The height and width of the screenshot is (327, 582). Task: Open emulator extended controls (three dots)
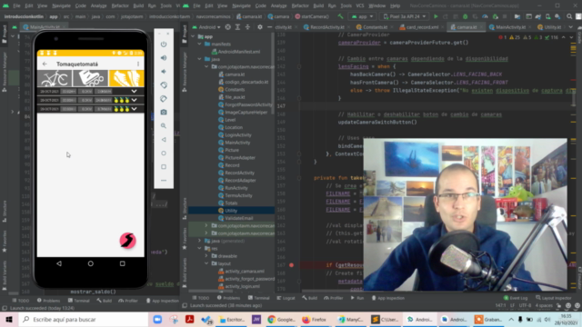click(x=164, y=181)
